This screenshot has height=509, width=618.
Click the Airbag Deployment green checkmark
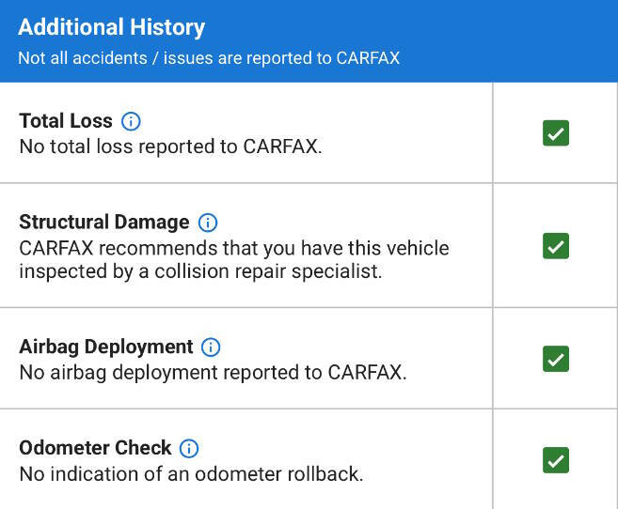coord(556,359)
